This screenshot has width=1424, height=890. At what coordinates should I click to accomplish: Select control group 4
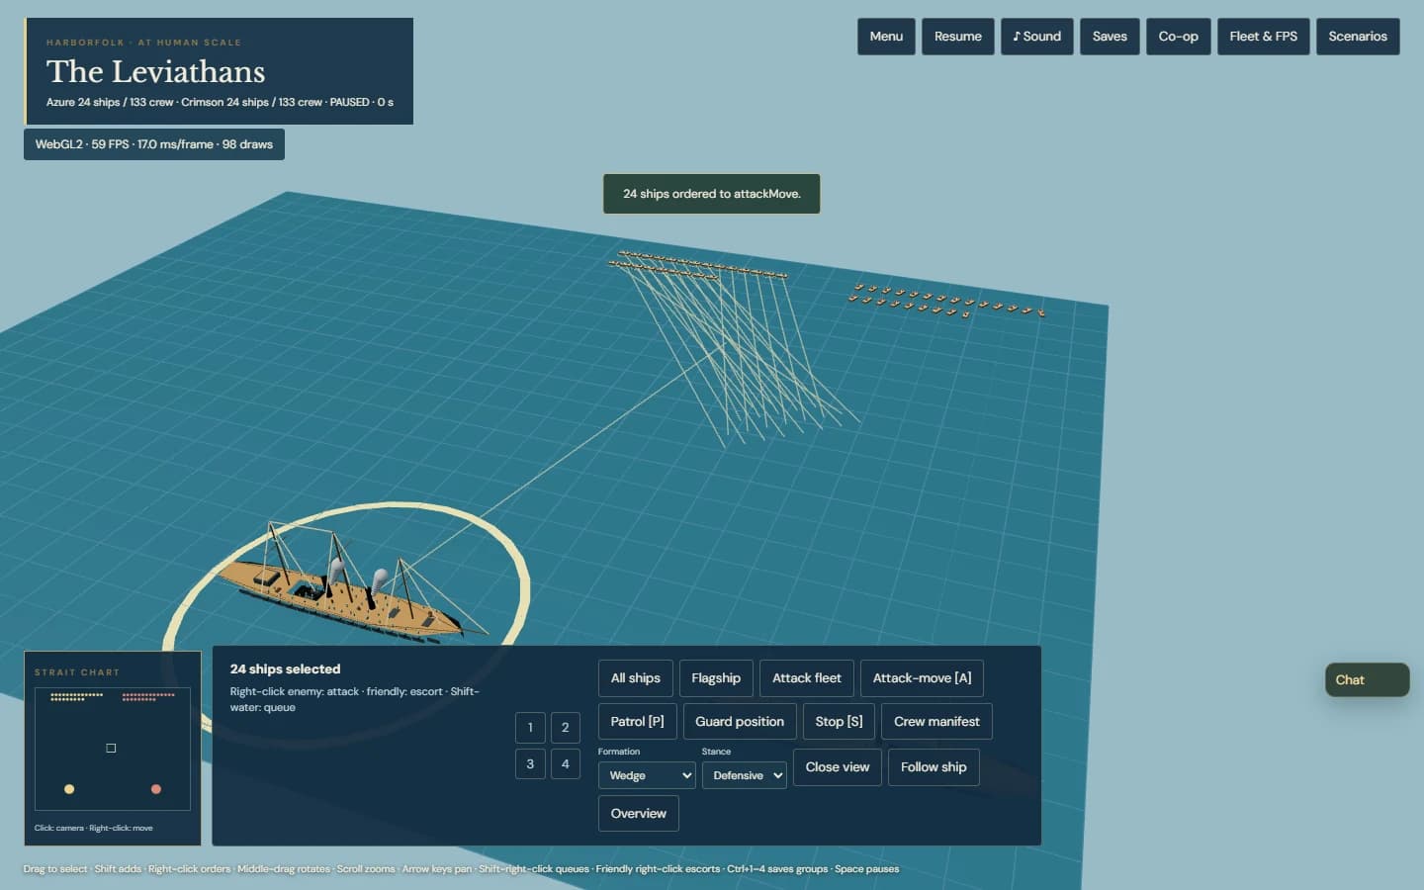point(566,764)
